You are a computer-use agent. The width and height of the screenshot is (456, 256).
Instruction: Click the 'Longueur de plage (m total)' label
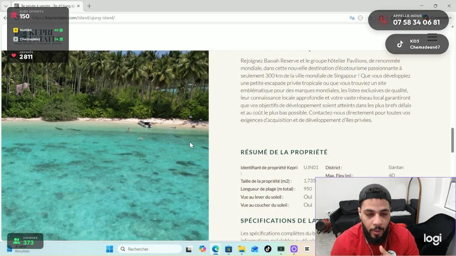pos(268,189)
